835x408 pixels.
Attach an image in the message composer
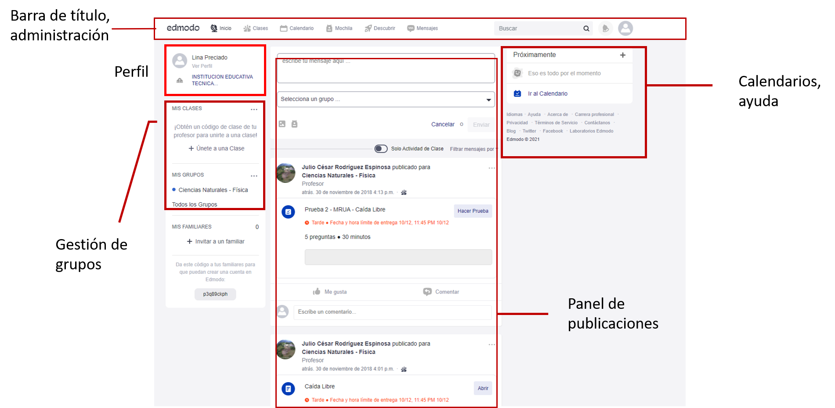pos(283,124)
